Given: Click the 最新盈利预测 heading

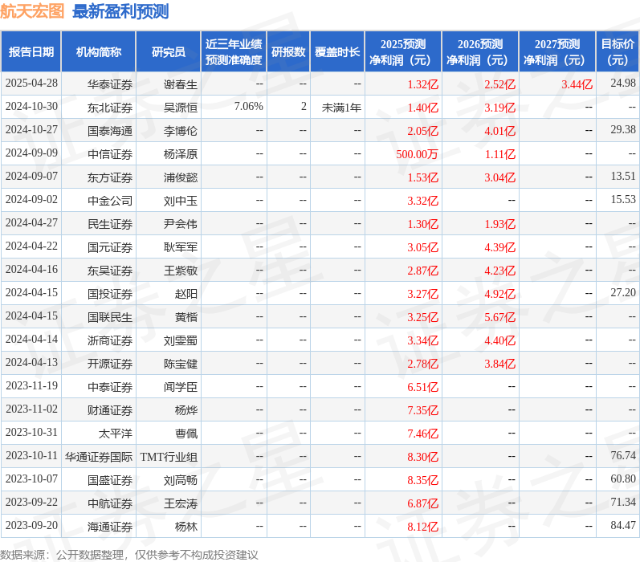Looking at the screenshot, I should pyautogui.click(x=120, y=11).
